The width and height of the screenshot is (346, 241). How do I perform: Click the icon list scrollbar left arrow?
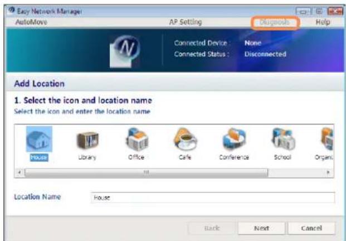point(20,172)
